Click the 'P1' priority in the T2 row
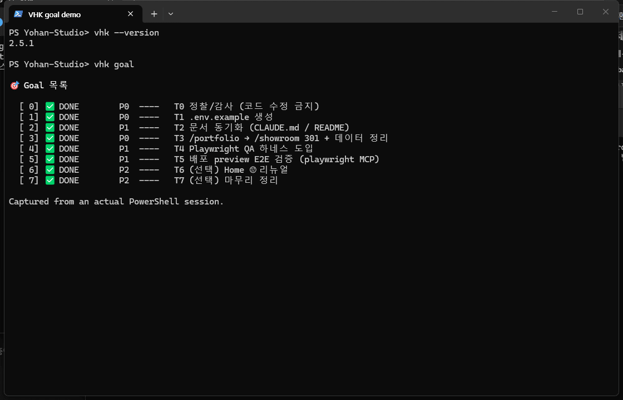The width and height of the screenshot is (623, 400). click(124, 127)
